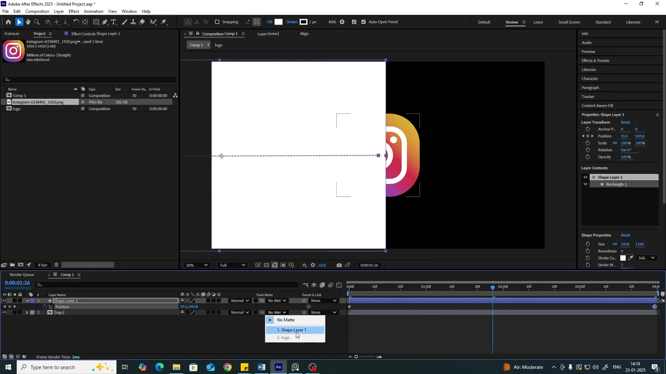The width and height of the screenshot is (666, 374).
Task: Toggle the Position stopwatch in the timeline
Action: pos(45,307)
